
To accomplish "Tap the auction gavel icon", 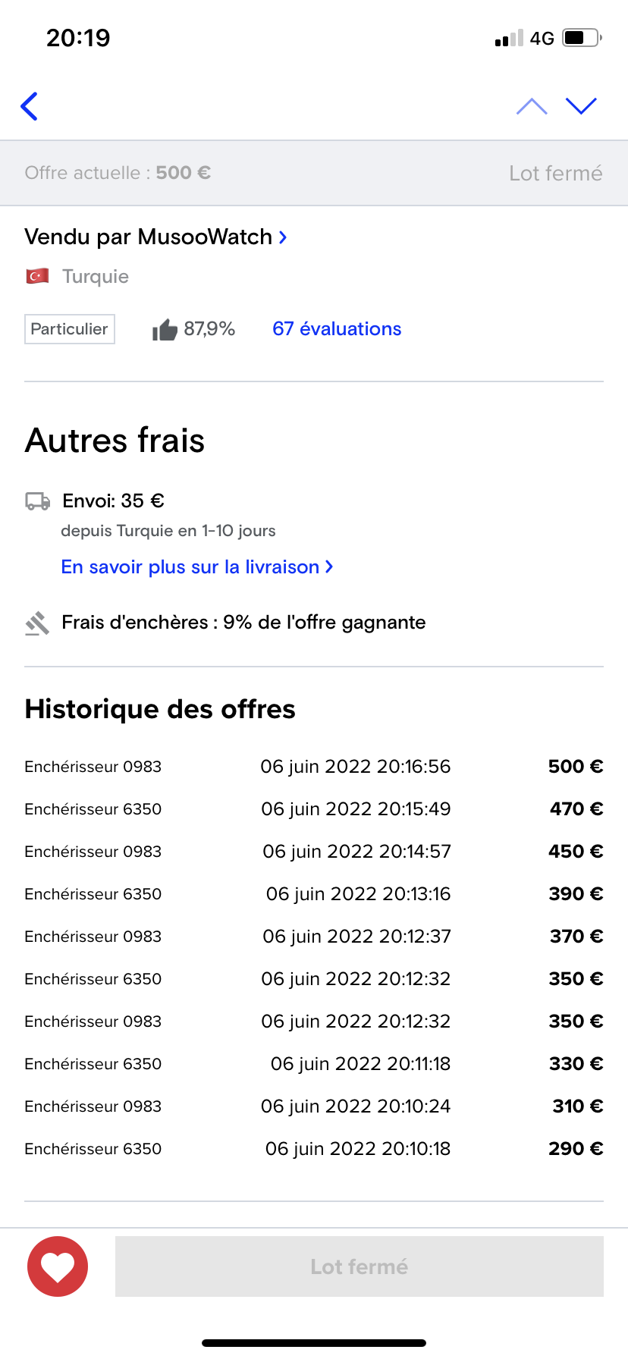I will [x=37, y=623].
